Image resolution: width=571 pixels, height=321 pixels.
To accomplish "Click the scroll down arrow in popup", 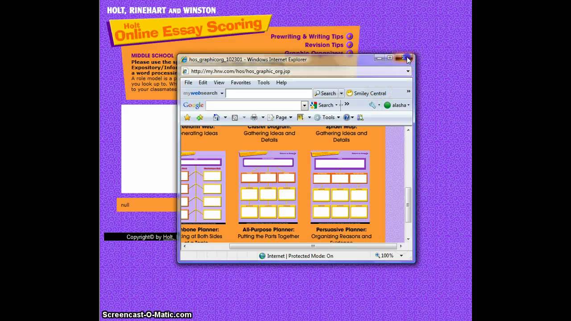I will (x=408, y=239).
